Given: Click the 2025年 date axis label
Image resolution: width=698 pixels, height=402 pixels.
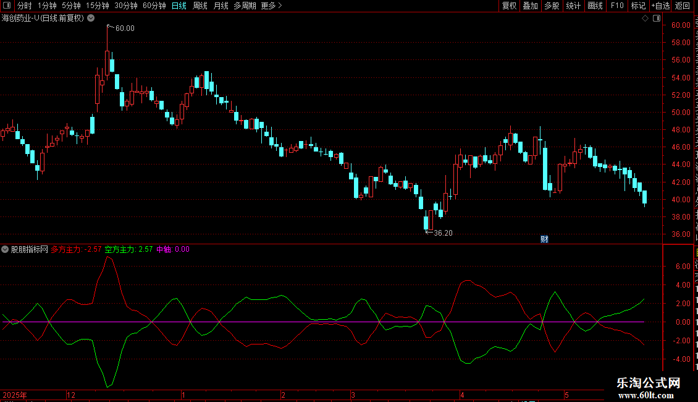Looking at the screenshot, I should point(15,395).
